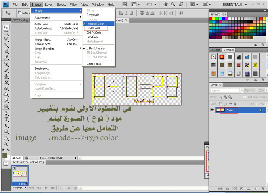Play the animation

tap(46, 188)
